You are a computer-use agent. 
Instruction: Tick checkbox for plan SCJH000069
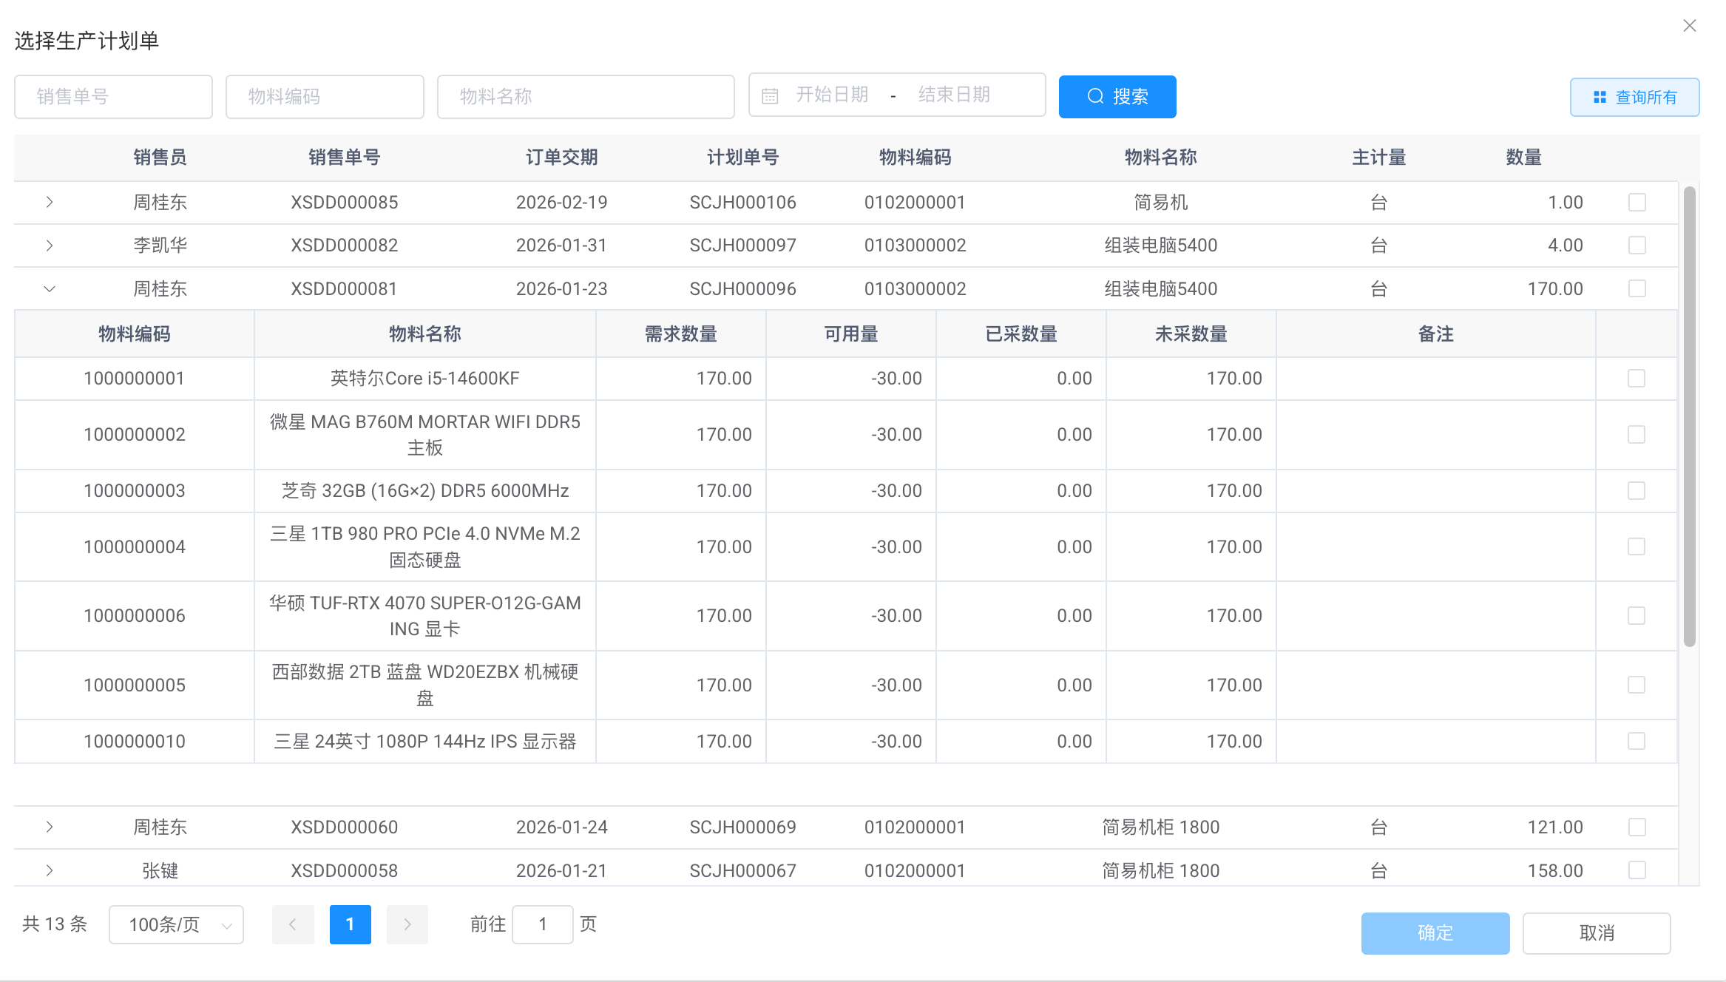pyautogui.click(x=1637, y=827)
